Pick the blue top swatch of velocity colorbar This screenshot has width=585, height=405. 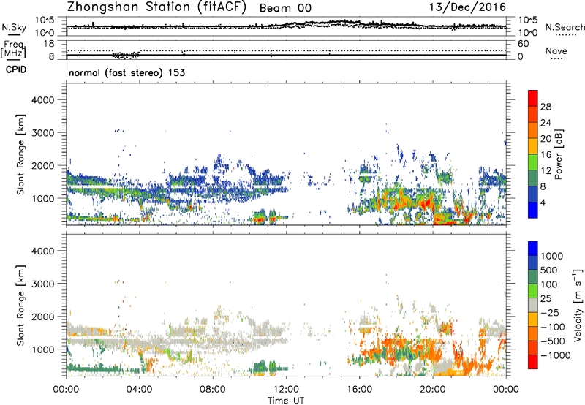(x=533, y=249)
